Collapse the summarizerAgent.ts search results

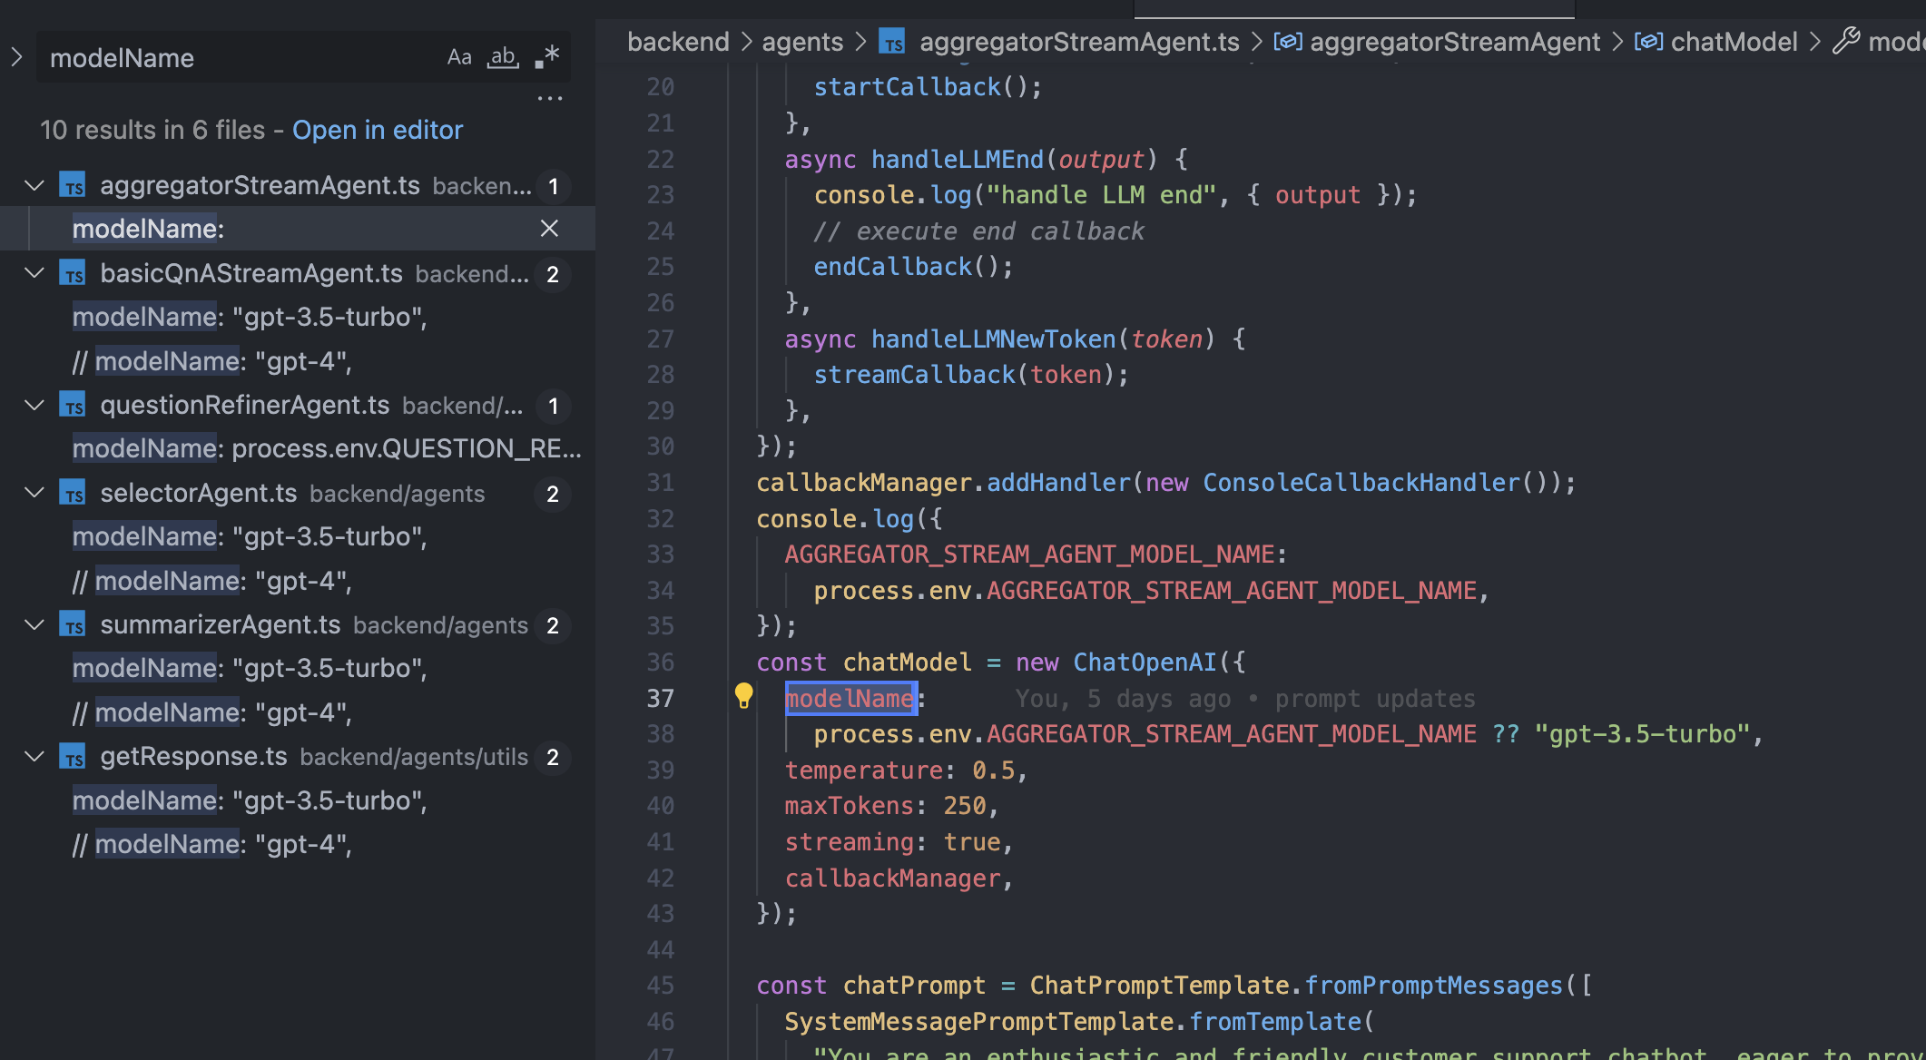(x=34, y=625)
